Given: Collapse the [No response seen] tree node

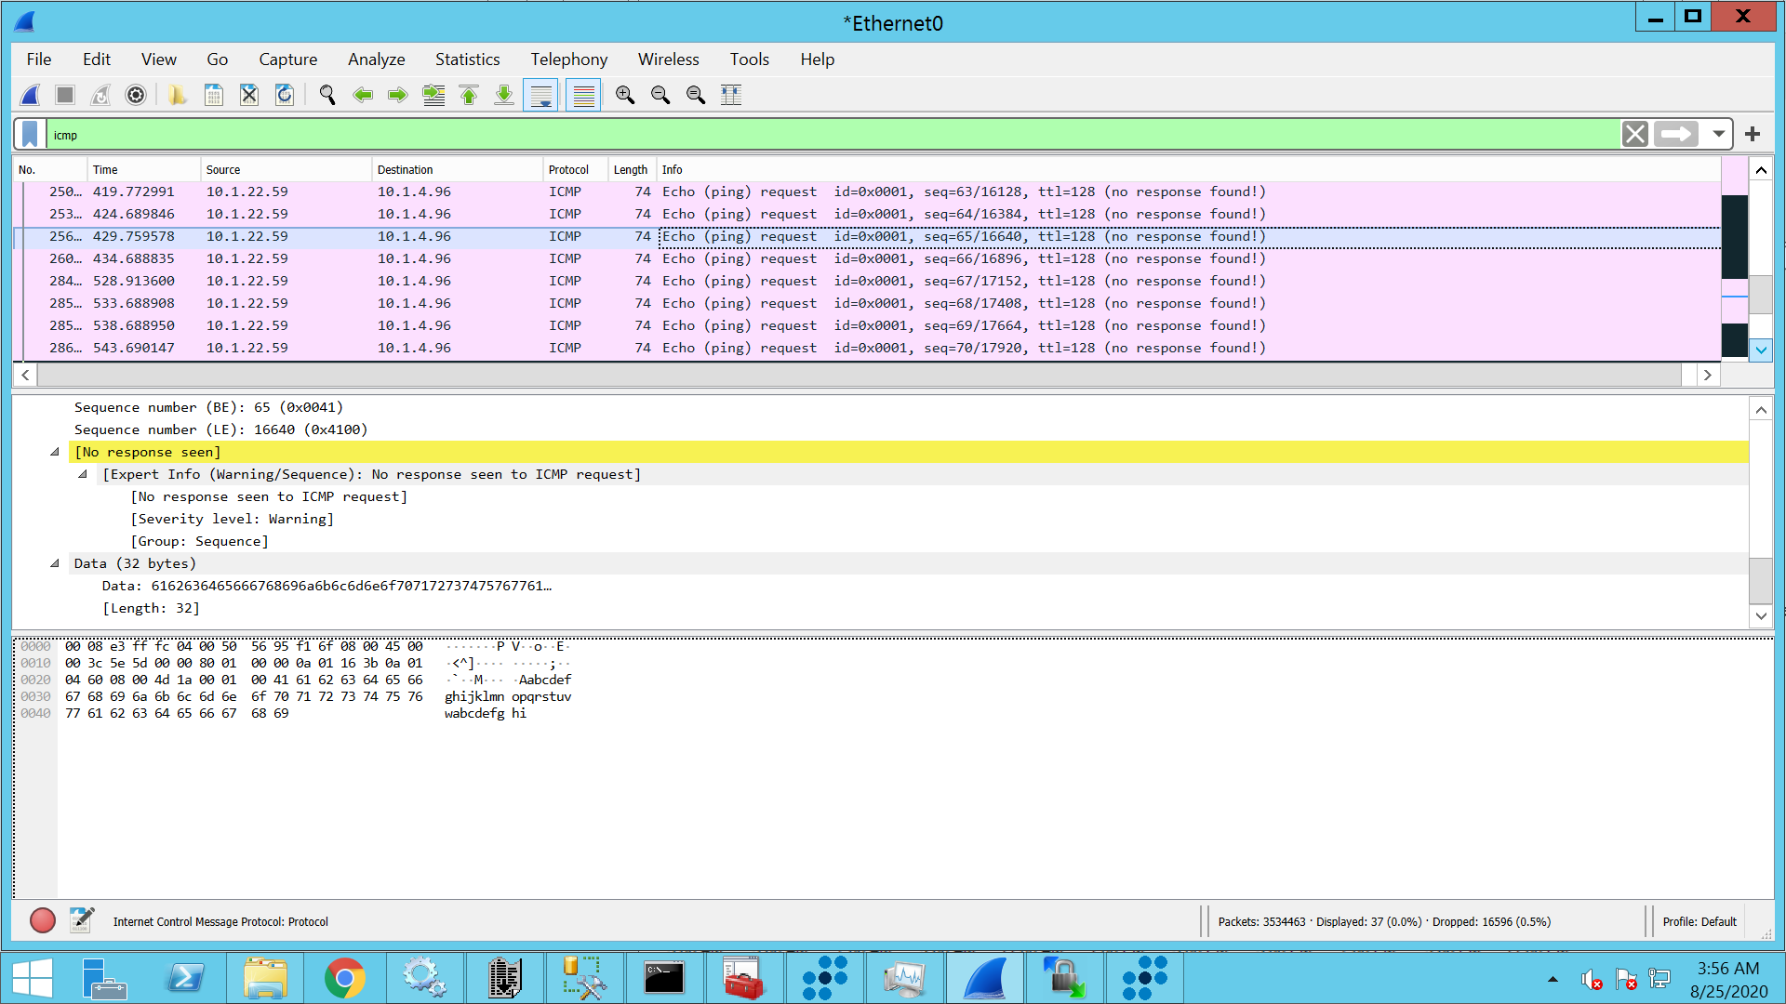Looking at the screenshot, I should coord(55,452).
